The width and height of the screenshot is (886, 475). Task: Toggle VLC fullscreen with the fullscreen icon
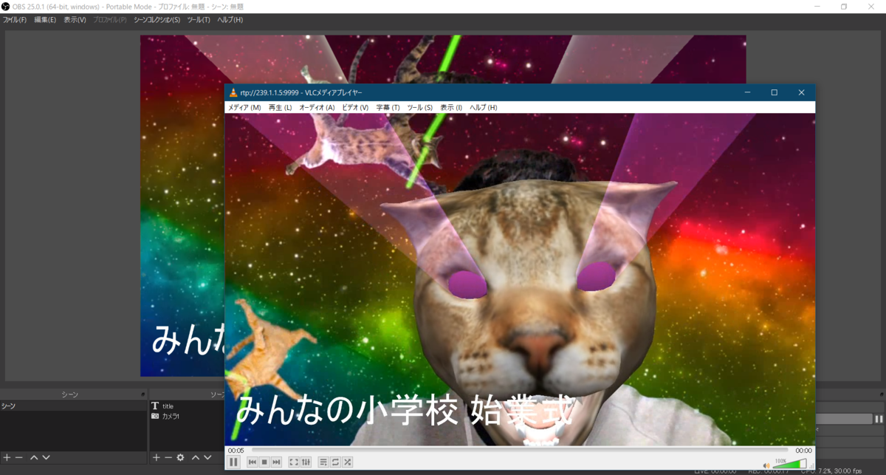293,462
